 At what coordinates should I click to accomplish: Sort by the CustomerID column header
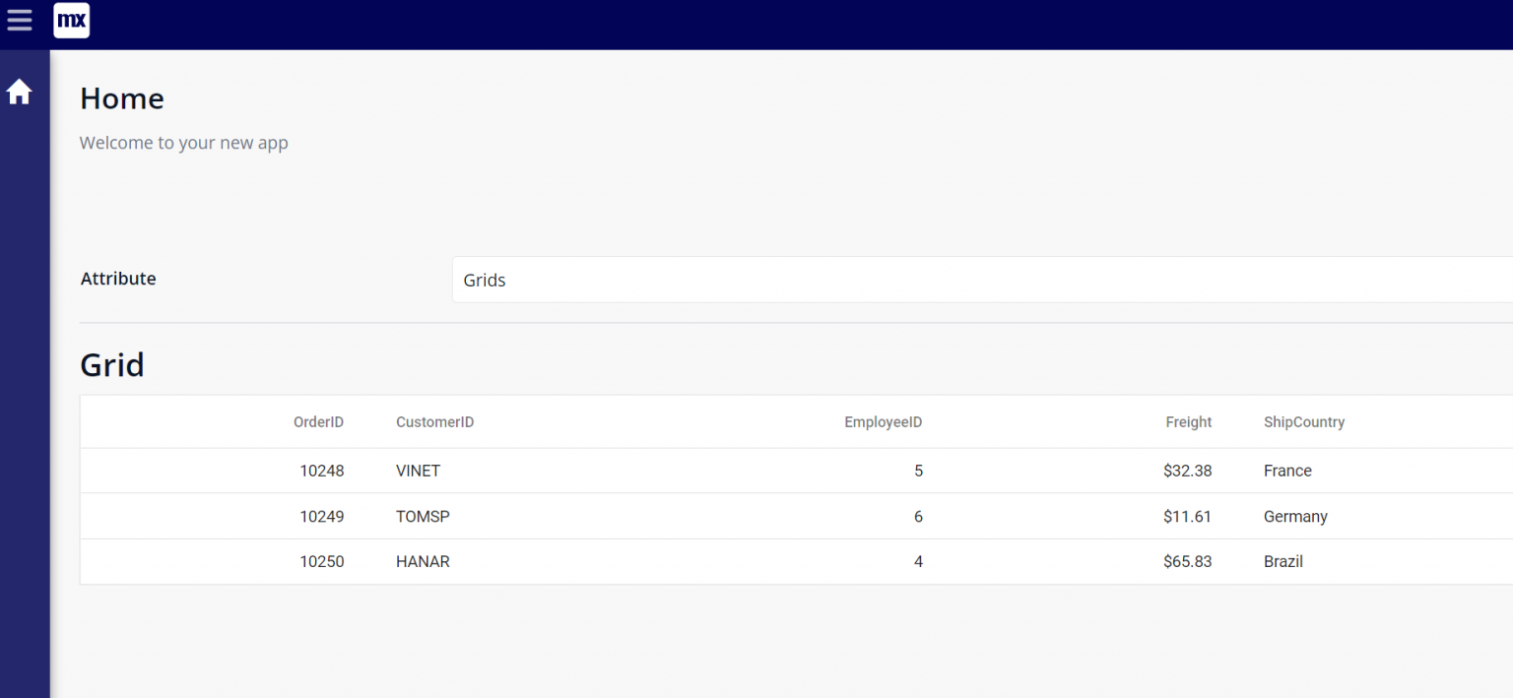pyautogui.click(x=434, y=421)
